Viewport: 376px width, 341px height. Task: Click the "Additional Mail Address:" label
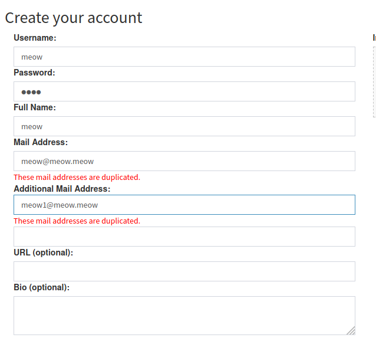tap(62, 189)
